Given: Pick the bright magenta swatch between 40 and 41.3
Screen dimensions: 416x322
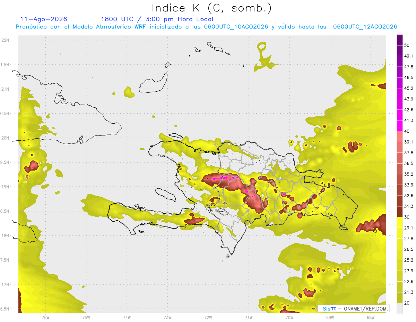Looking at the screenshot, I should tap(400, 126).
